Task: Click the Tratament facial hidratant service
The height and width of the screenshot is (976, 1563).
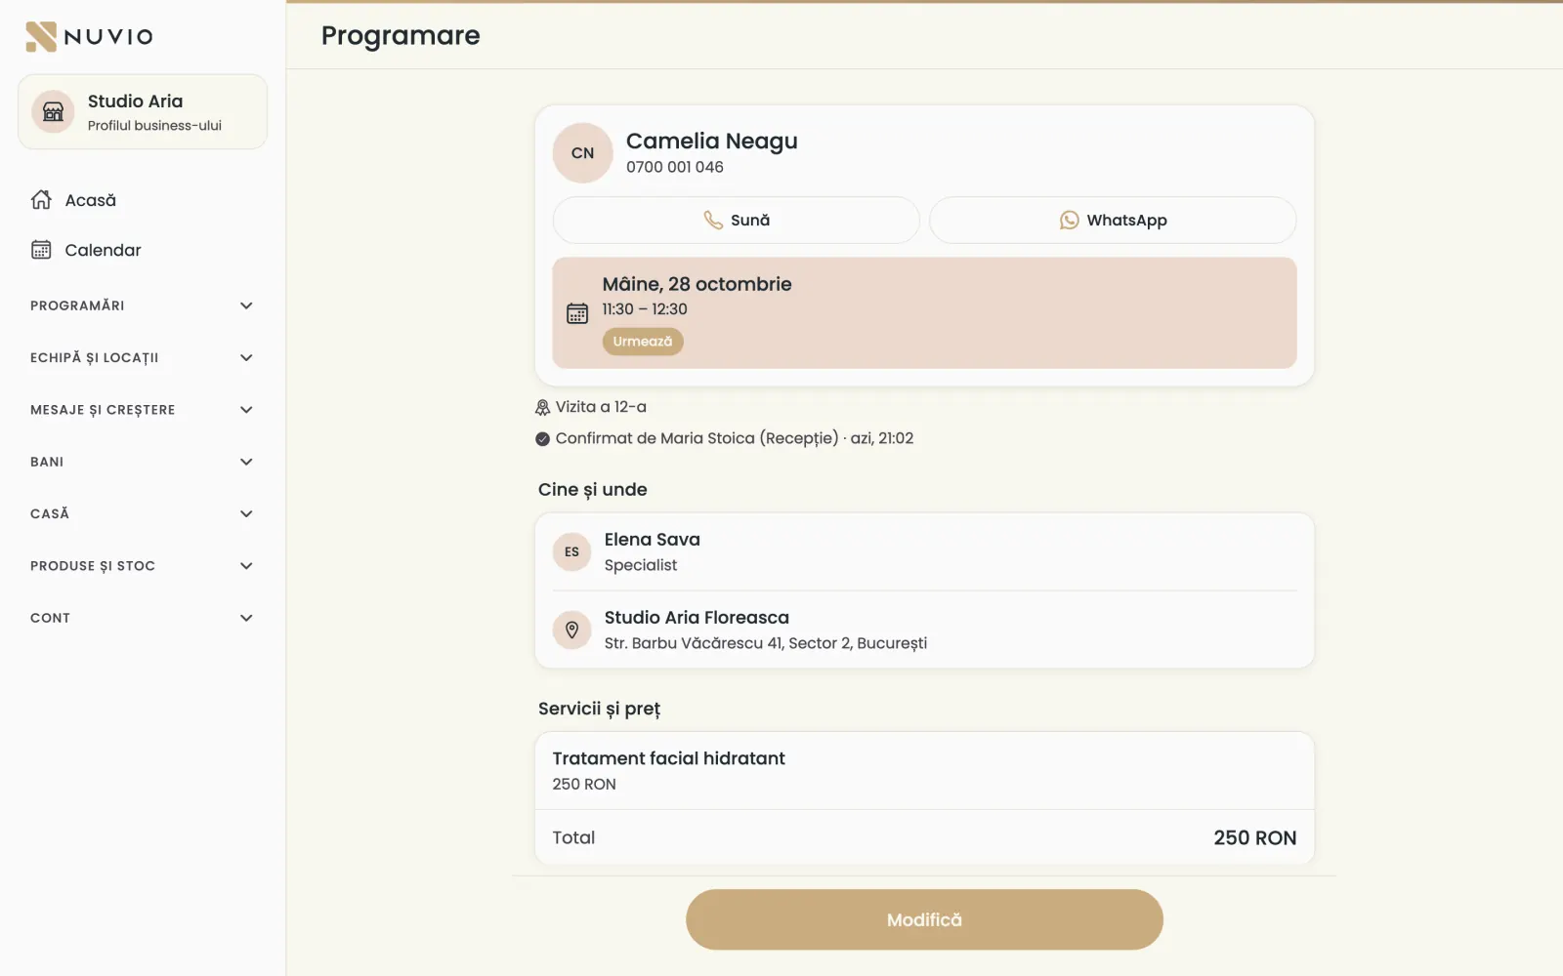Action: pyautogui.click(x=668, y=758)
